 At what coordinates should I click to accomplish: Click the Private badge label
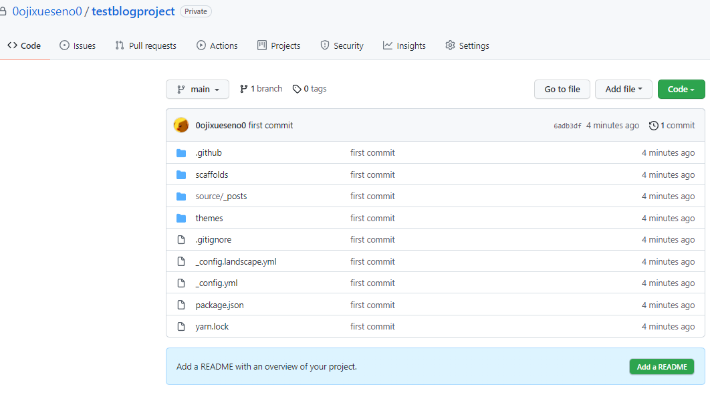pyautogui.click(x=196, y=11)
